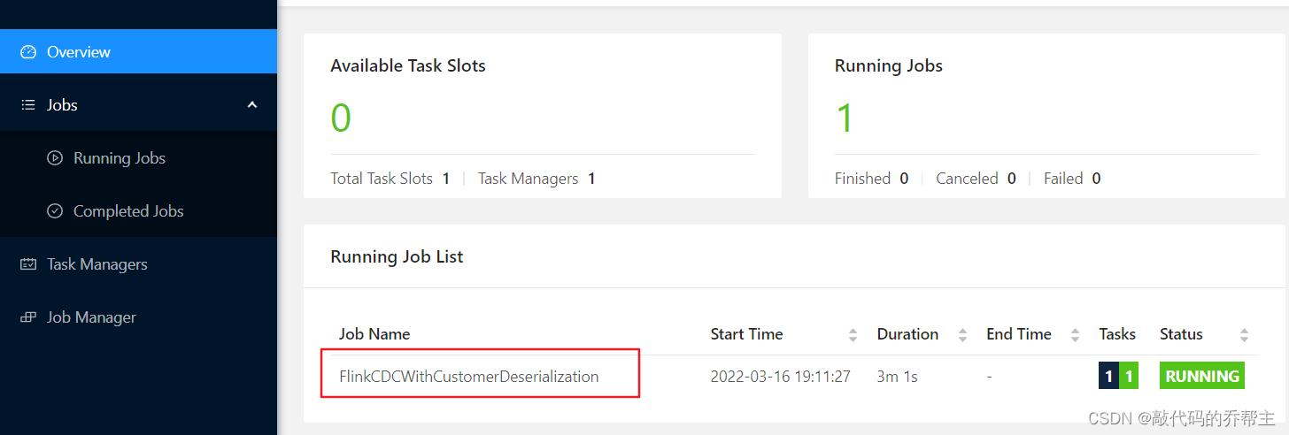The width and height of the screenshot is (1289, 435).
Task: Sort by Status column arrows
Action: 1244,335
